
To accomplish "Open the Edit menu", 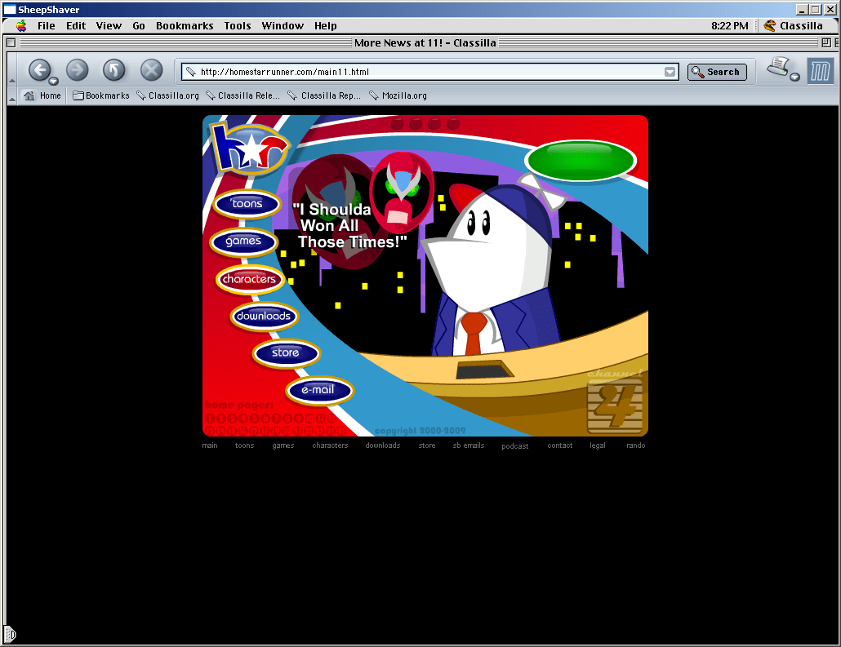I will (76, 26).
